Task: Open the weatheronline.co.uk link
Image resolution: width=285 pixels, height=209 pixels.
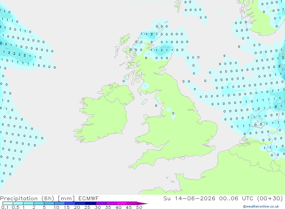Action: (261, 206)
